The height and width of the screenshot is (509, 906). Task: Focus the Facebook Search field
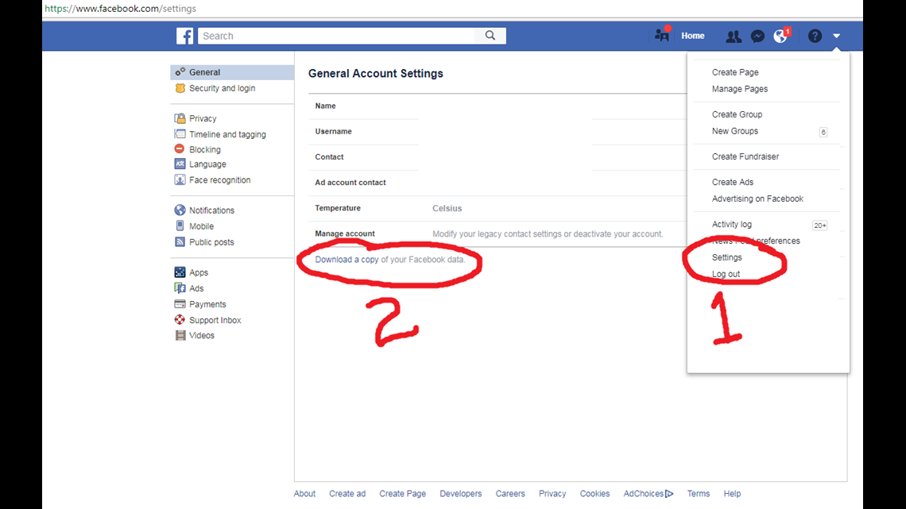[337, 36]
